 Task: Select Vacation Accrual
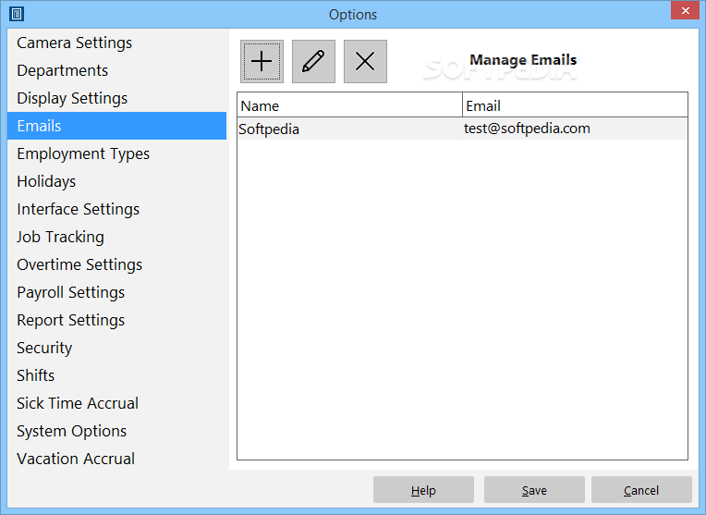click(x=116, y=459)
